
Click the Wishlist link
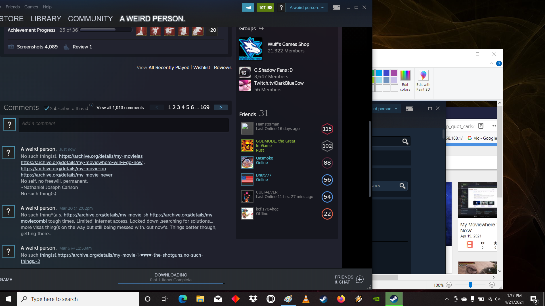point(202,67)
